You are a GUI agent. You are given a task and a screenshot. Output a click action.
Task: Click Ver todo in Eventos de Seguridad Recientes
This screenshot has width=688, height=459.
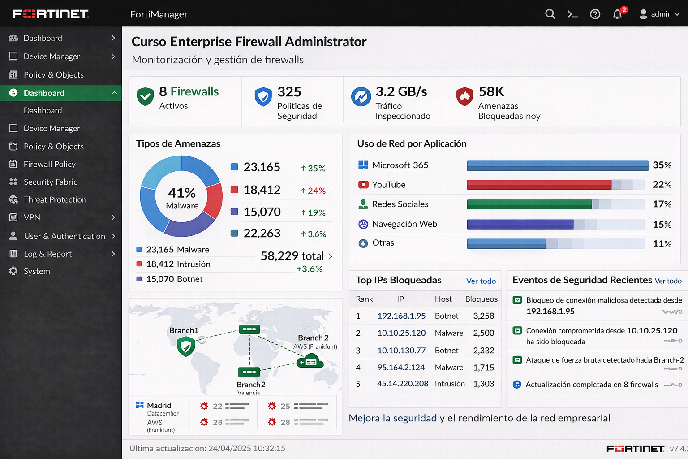click(668, 281)
